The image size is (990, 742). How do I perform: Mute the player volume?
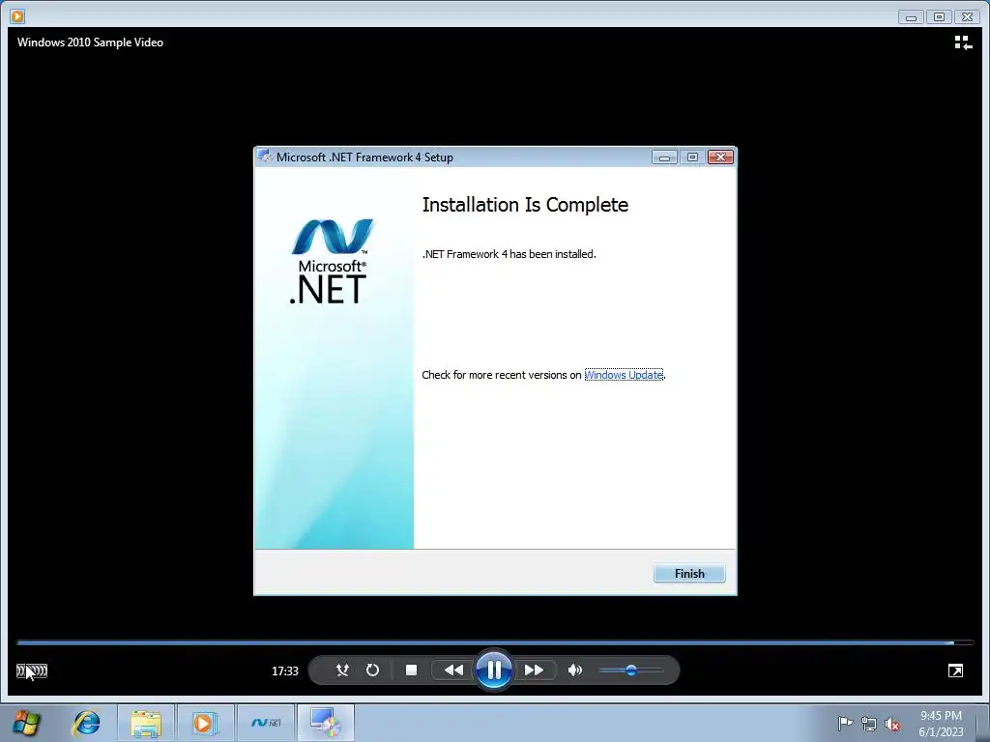tap(574, 671)
